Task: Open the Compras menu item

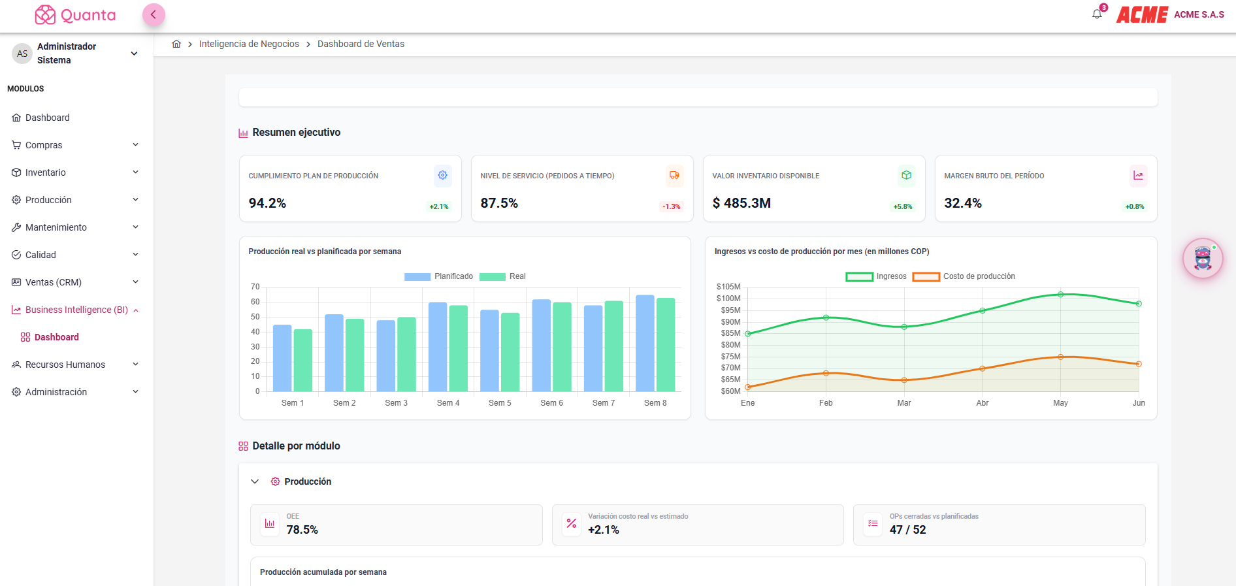Action: (x=76, y=145)
